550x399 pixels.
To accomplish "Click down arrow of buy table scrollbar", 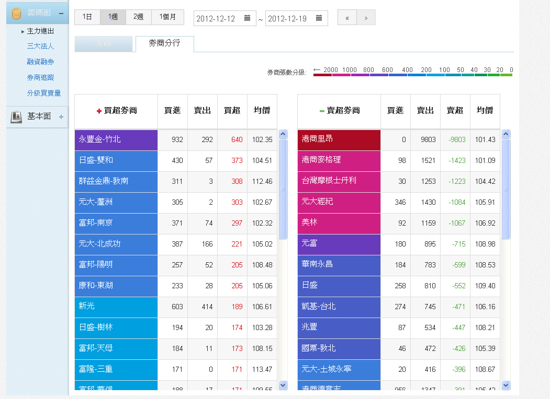I will coord(283,385).
